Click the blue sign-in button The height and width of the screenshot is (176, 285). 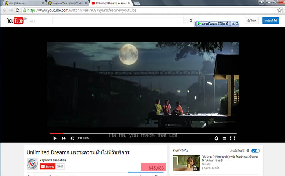[271, 20]
